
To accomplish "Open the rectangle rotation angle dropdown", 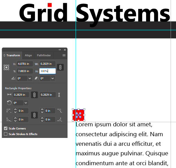I will (x=26, y=103).
